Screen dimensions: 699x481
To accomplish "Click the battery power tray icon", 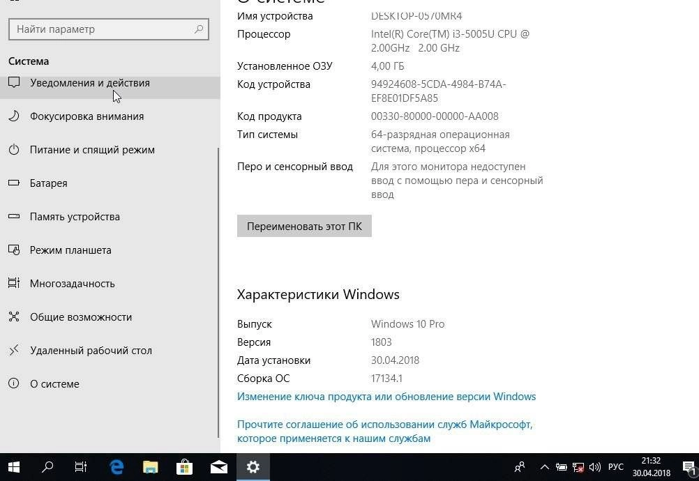I will tap(562, 467).
